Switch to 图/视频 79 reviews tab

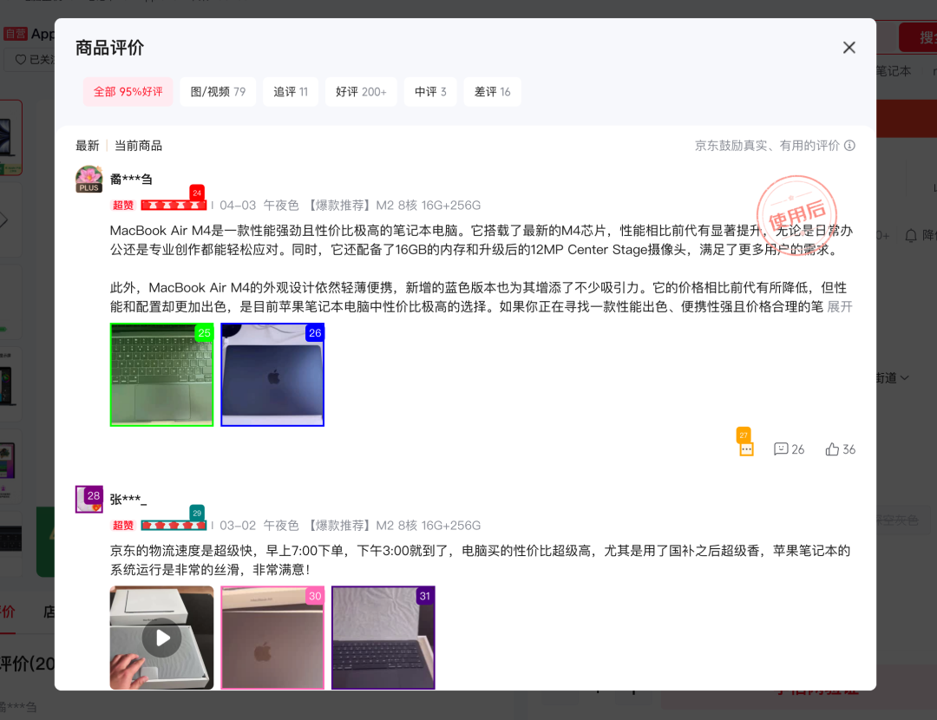218,91
